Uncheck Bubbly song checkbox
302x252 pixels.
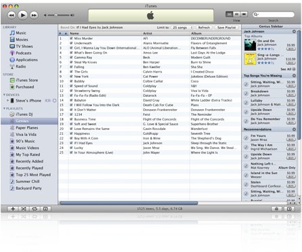click(x=71, y=81)
